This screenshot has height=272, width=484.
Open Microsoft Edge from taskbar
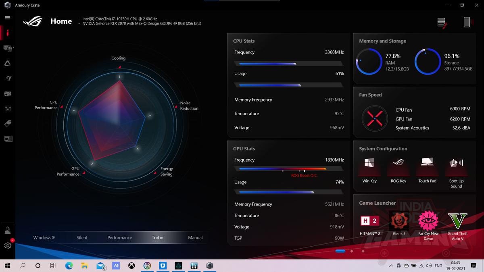tap(69, 266)
